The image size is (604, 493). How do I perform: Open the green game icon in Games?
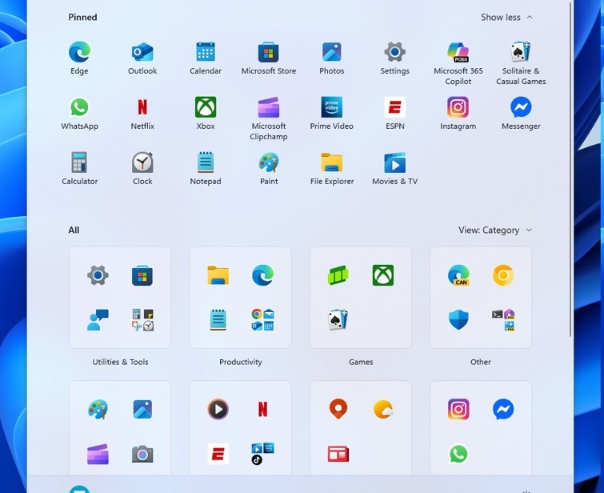[338, 275]
